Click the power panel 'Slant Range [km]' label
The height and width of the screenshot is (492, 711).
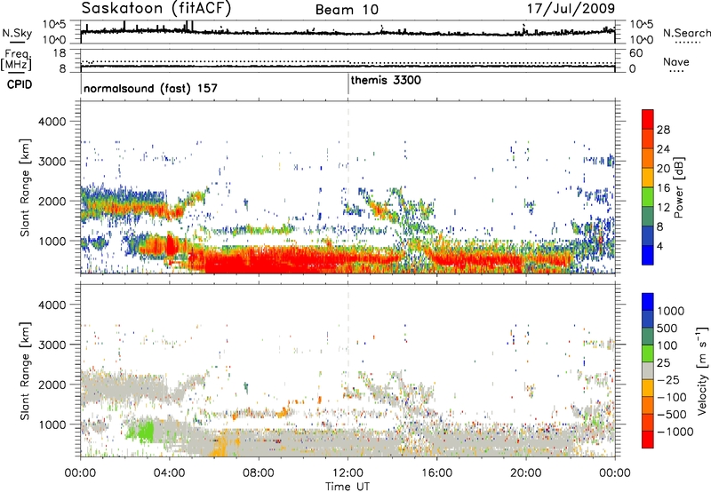pyautogui.click(x=25, y=187)
